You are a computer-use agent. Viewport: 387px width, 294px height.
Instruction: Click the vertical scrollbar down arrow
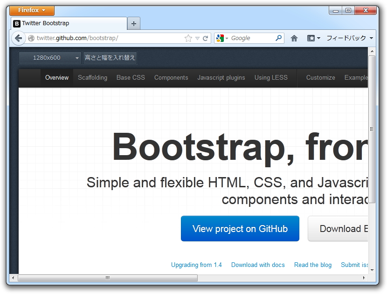pos(372,270)
